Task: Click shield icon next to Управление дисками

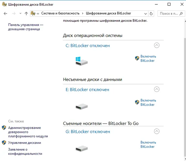Action: [x=4, y=143]
